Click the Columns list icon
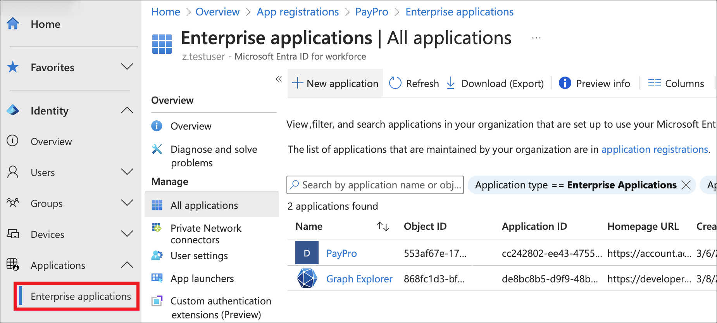Image resolution: width=717 pixels, height=323 pixels. [x=655, y=83]
